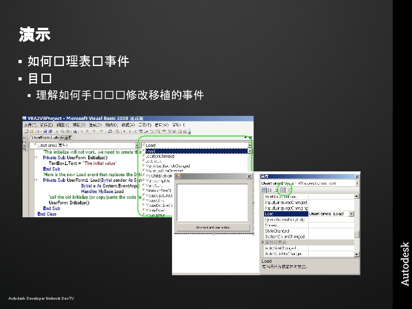
Task: Click the TextBox1.Text code line
Action: 82,163
